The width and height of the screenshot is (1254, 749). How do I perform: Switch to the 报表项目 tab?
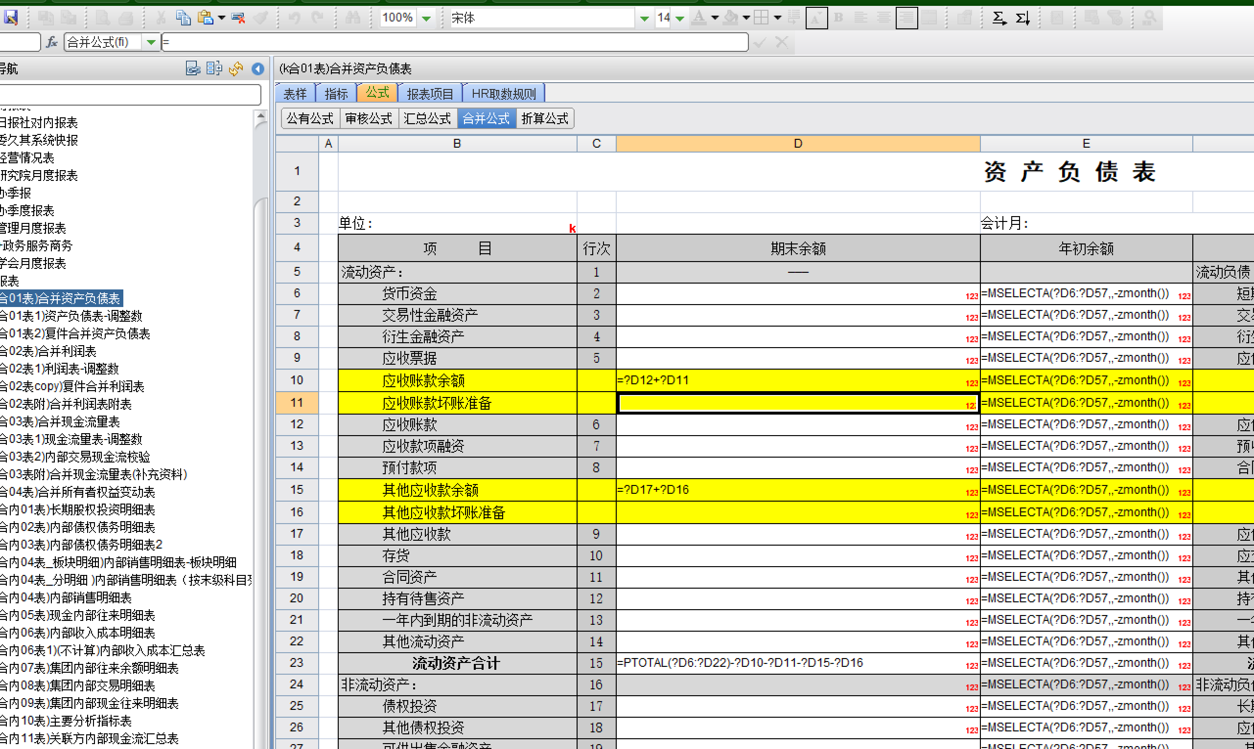429,93
